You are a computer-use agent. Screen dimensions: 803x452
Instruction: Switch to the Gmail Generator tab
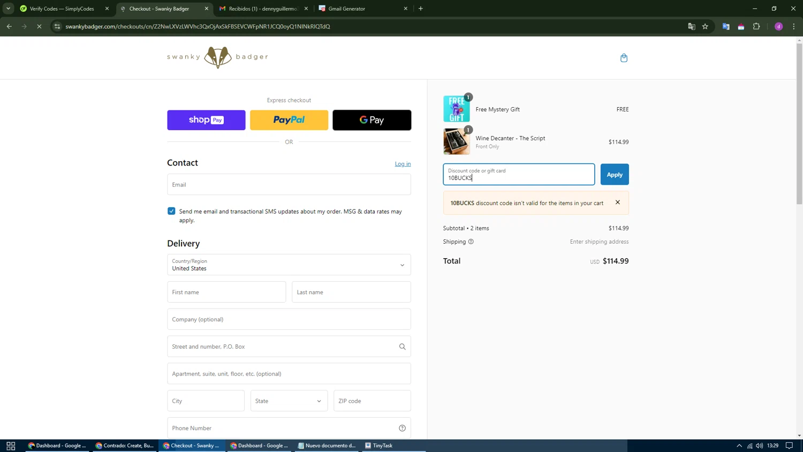362,9
